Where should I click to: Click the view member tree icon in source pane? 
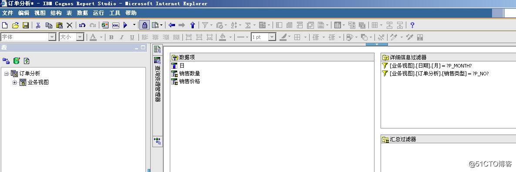pos(6,61)
